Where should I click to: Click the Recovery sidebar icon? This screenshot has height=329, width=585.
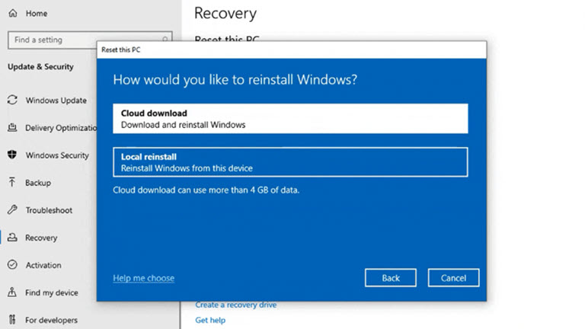tap(12, 238)
